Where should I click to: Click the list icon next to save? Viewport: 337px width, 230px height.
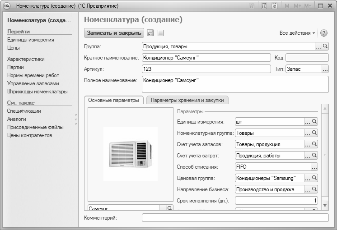(160, 33)
